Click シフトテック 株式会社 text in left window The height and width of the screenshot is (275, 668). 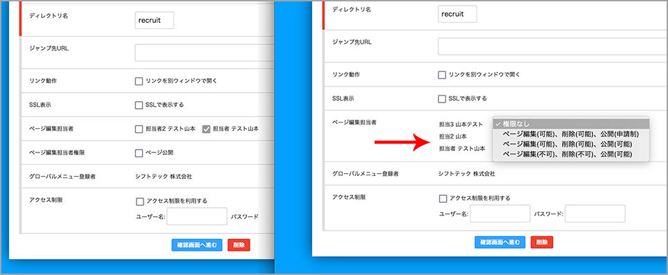(164, 176)
